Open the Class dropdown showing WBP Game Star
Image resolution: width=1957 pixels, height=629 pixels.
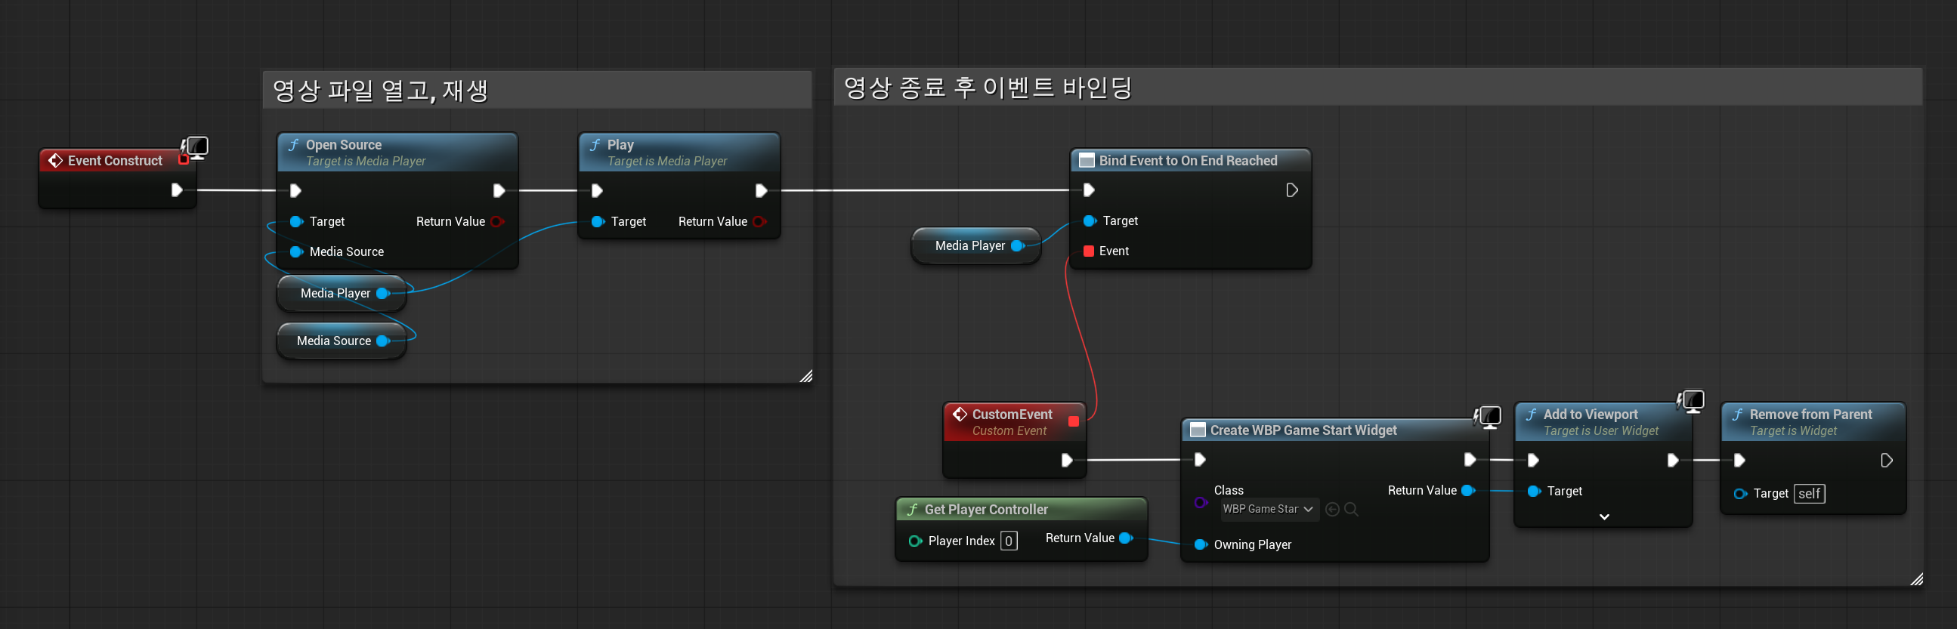pyautogui.click(x=1267, y=509)
